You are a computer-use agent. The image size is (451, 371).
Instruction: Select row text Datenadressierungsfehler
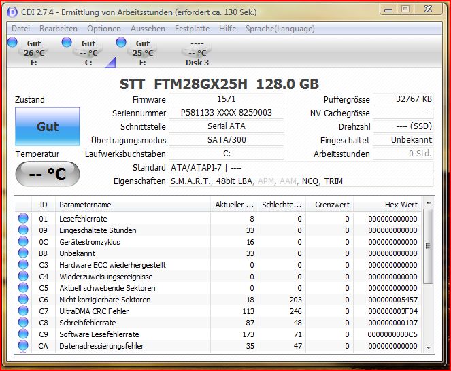(x=101, y=346)
